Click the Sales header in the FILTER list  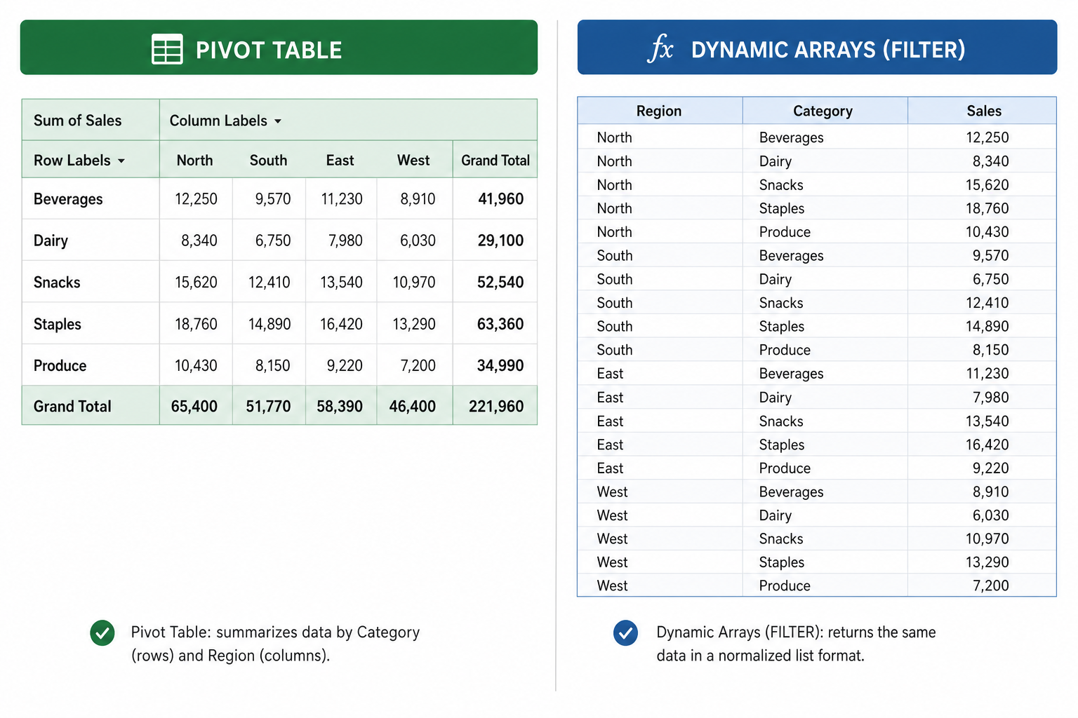(x=984, y=111)
